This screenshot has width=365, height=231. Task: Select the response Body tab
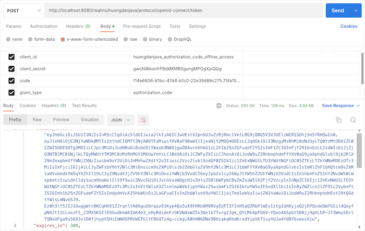coord(8,105)
